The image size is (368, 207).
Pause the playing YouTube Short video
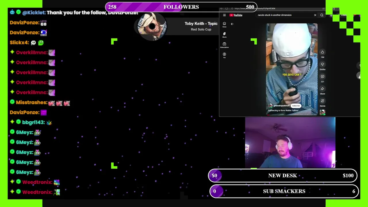coord(292,69)
